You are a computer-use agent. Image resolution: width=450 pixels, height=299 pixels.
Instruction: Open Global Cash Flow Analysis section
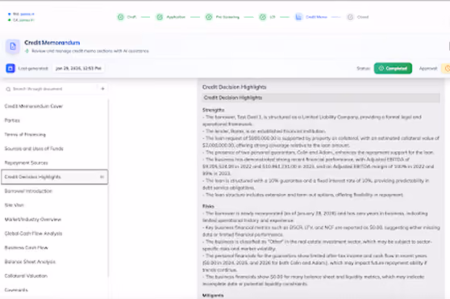33,234
